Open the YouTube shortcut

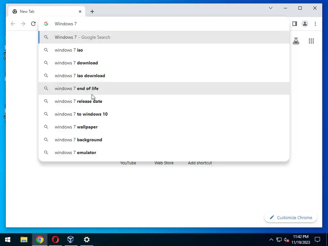coord(128,163)
